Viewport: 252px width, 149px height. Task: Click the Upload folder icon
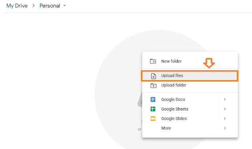point(153,86)
